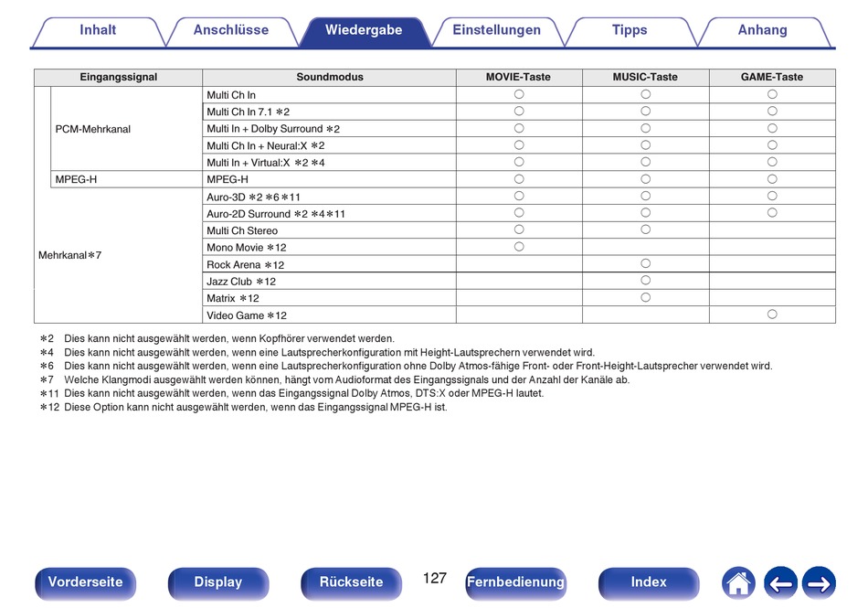This screenshot has width=868, height=608.
Task: Click the Soundmodus column header
Action: tap(329, 78)
